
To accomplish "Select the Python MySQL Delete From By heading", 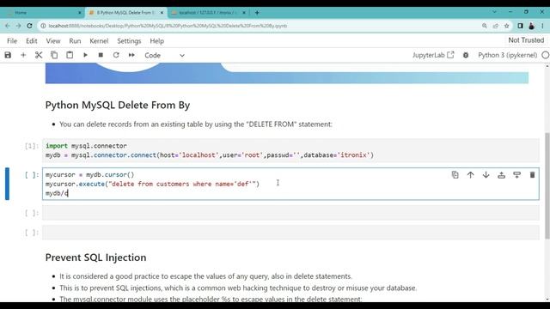I will click(118, 105).
